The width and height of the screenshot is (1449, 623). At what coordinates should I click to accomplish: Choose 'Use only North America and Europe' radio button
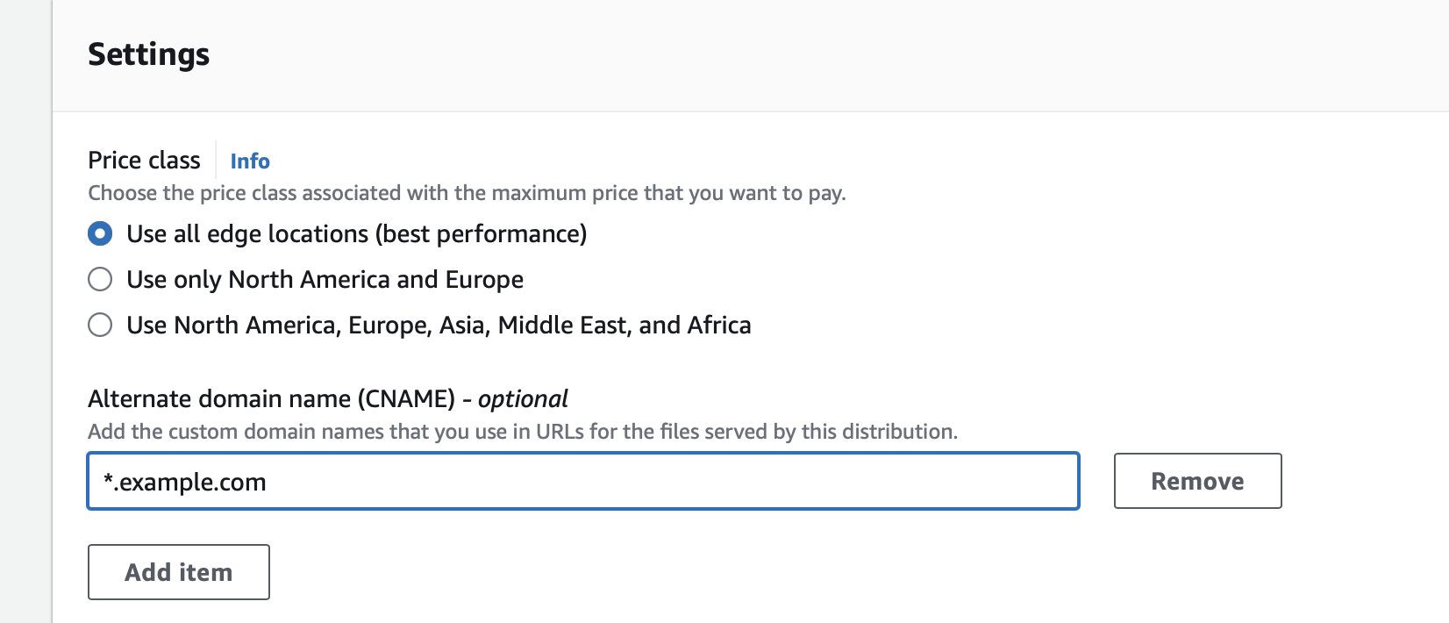point(100,280)
